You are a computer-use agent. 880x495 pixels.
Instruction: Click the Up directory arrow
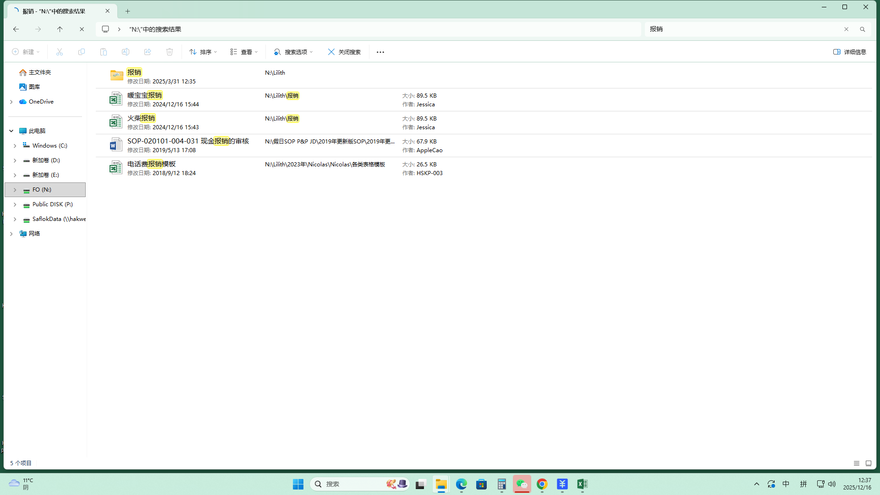pyautogui.click(x=60, y=29)
